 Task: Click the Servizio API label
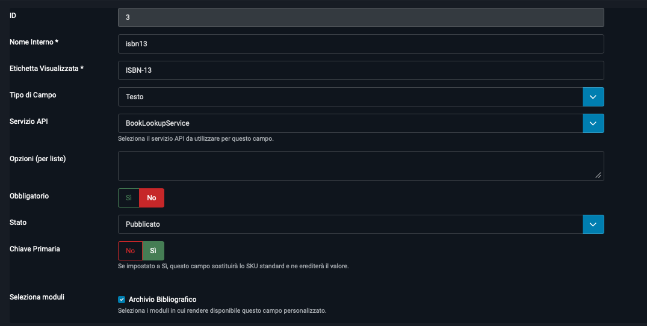[x=29, y=121]
